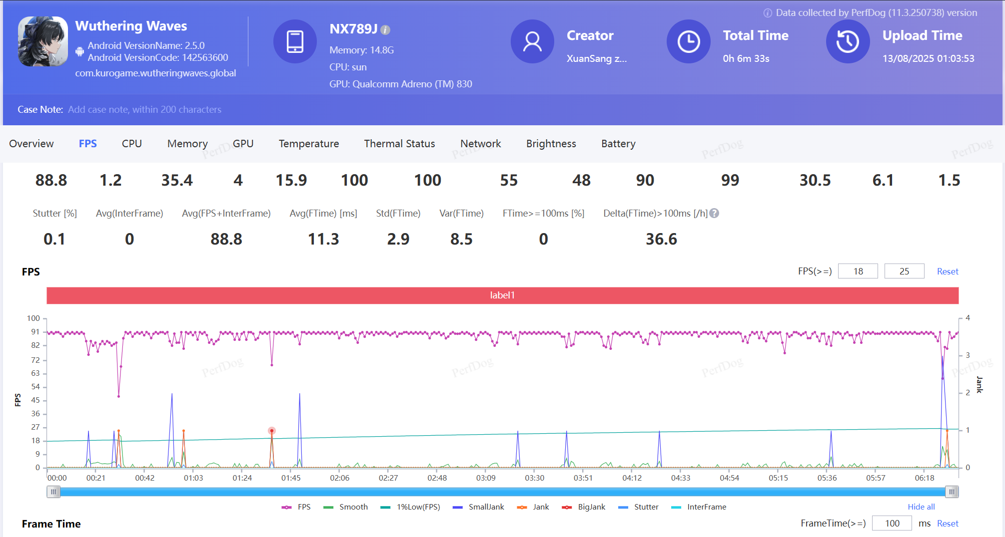Click the blue chart range slider track
Screen dimensions: 1005x537
502,492
